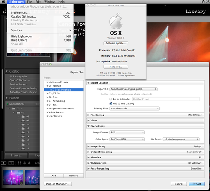The width and height of the screenshot is (210, 191).
Task: Go back with left arrow icon
Action: click(24, 163)
